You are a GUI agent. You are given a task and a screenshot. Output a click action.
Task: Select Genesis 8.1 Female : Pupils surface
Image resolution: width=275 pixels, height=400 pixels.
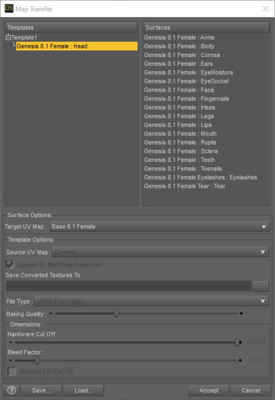[180, 142]
